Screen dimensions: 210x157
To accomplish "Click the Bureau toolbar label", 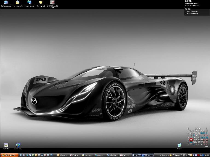I will point(177,155).
